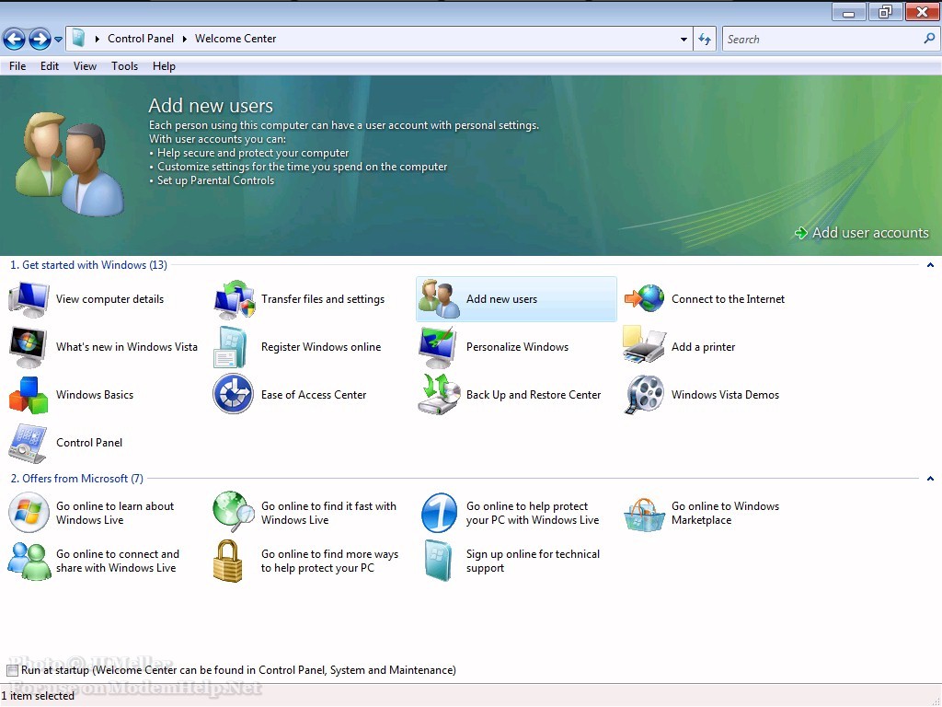Open the Windows Basics colored blocks icon
Viewport: 942px width, 707px height.
(29, 395)
